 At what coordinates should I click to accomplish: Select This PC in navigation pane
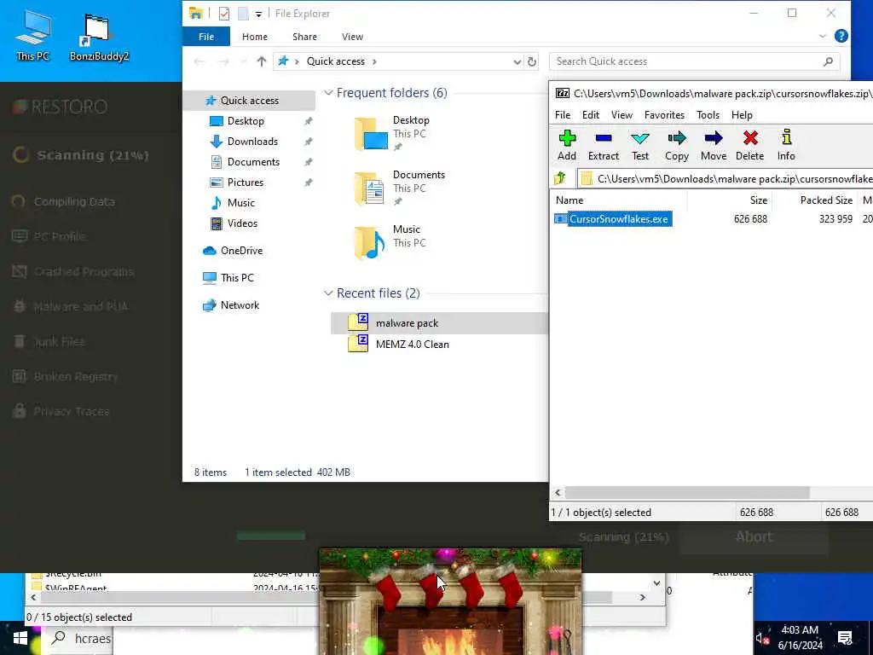click(x=237, y=278)
